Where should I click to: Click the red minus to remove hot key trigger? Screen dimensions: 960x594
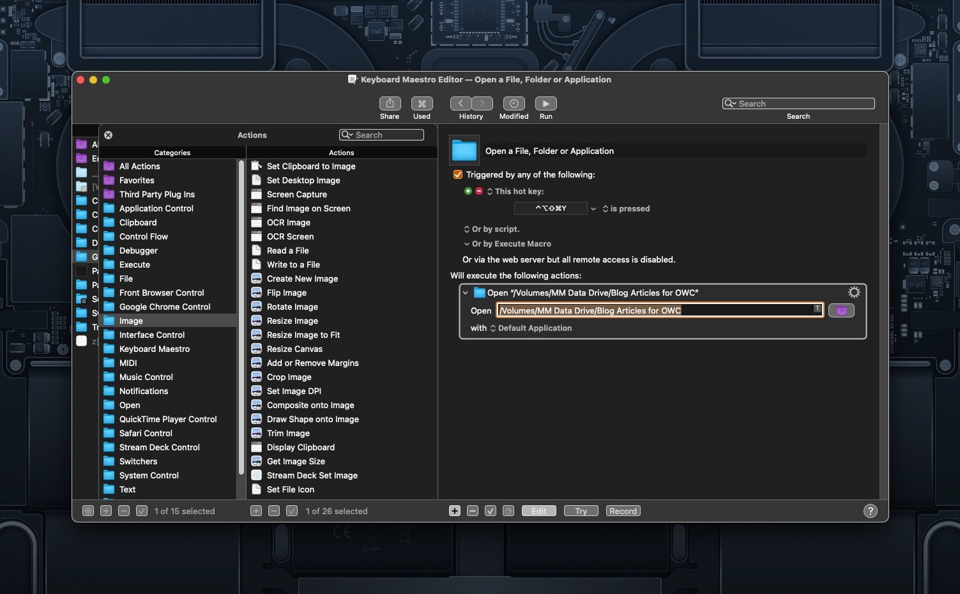coord(479,192)
